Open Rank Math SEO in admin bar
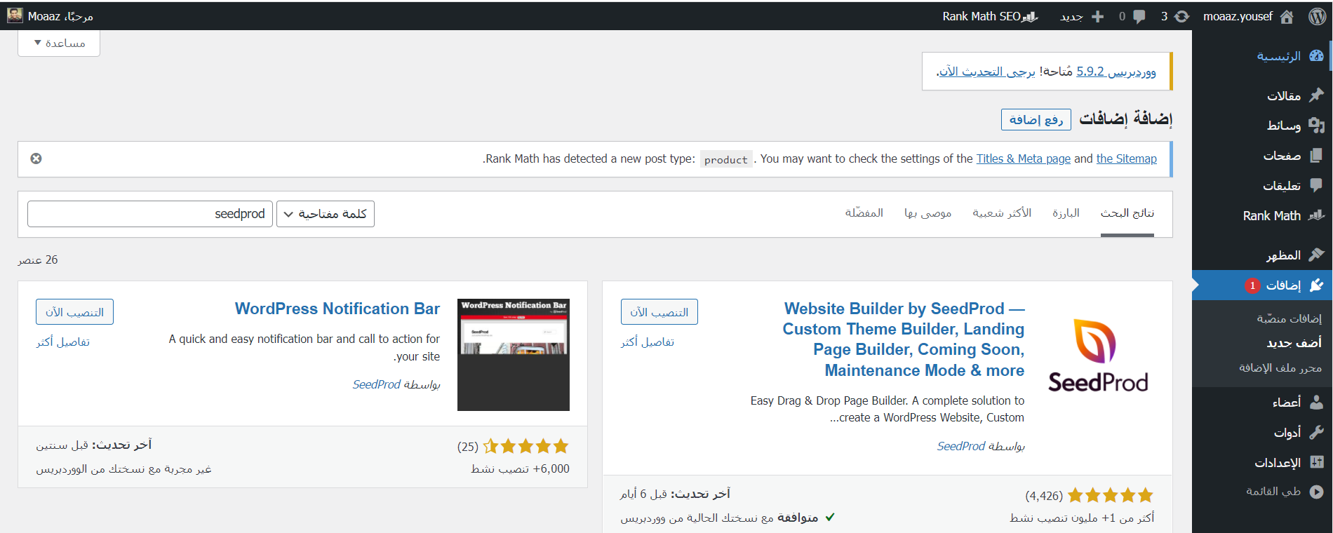This screenshot has width=1333, height=533. coord(989,16)
